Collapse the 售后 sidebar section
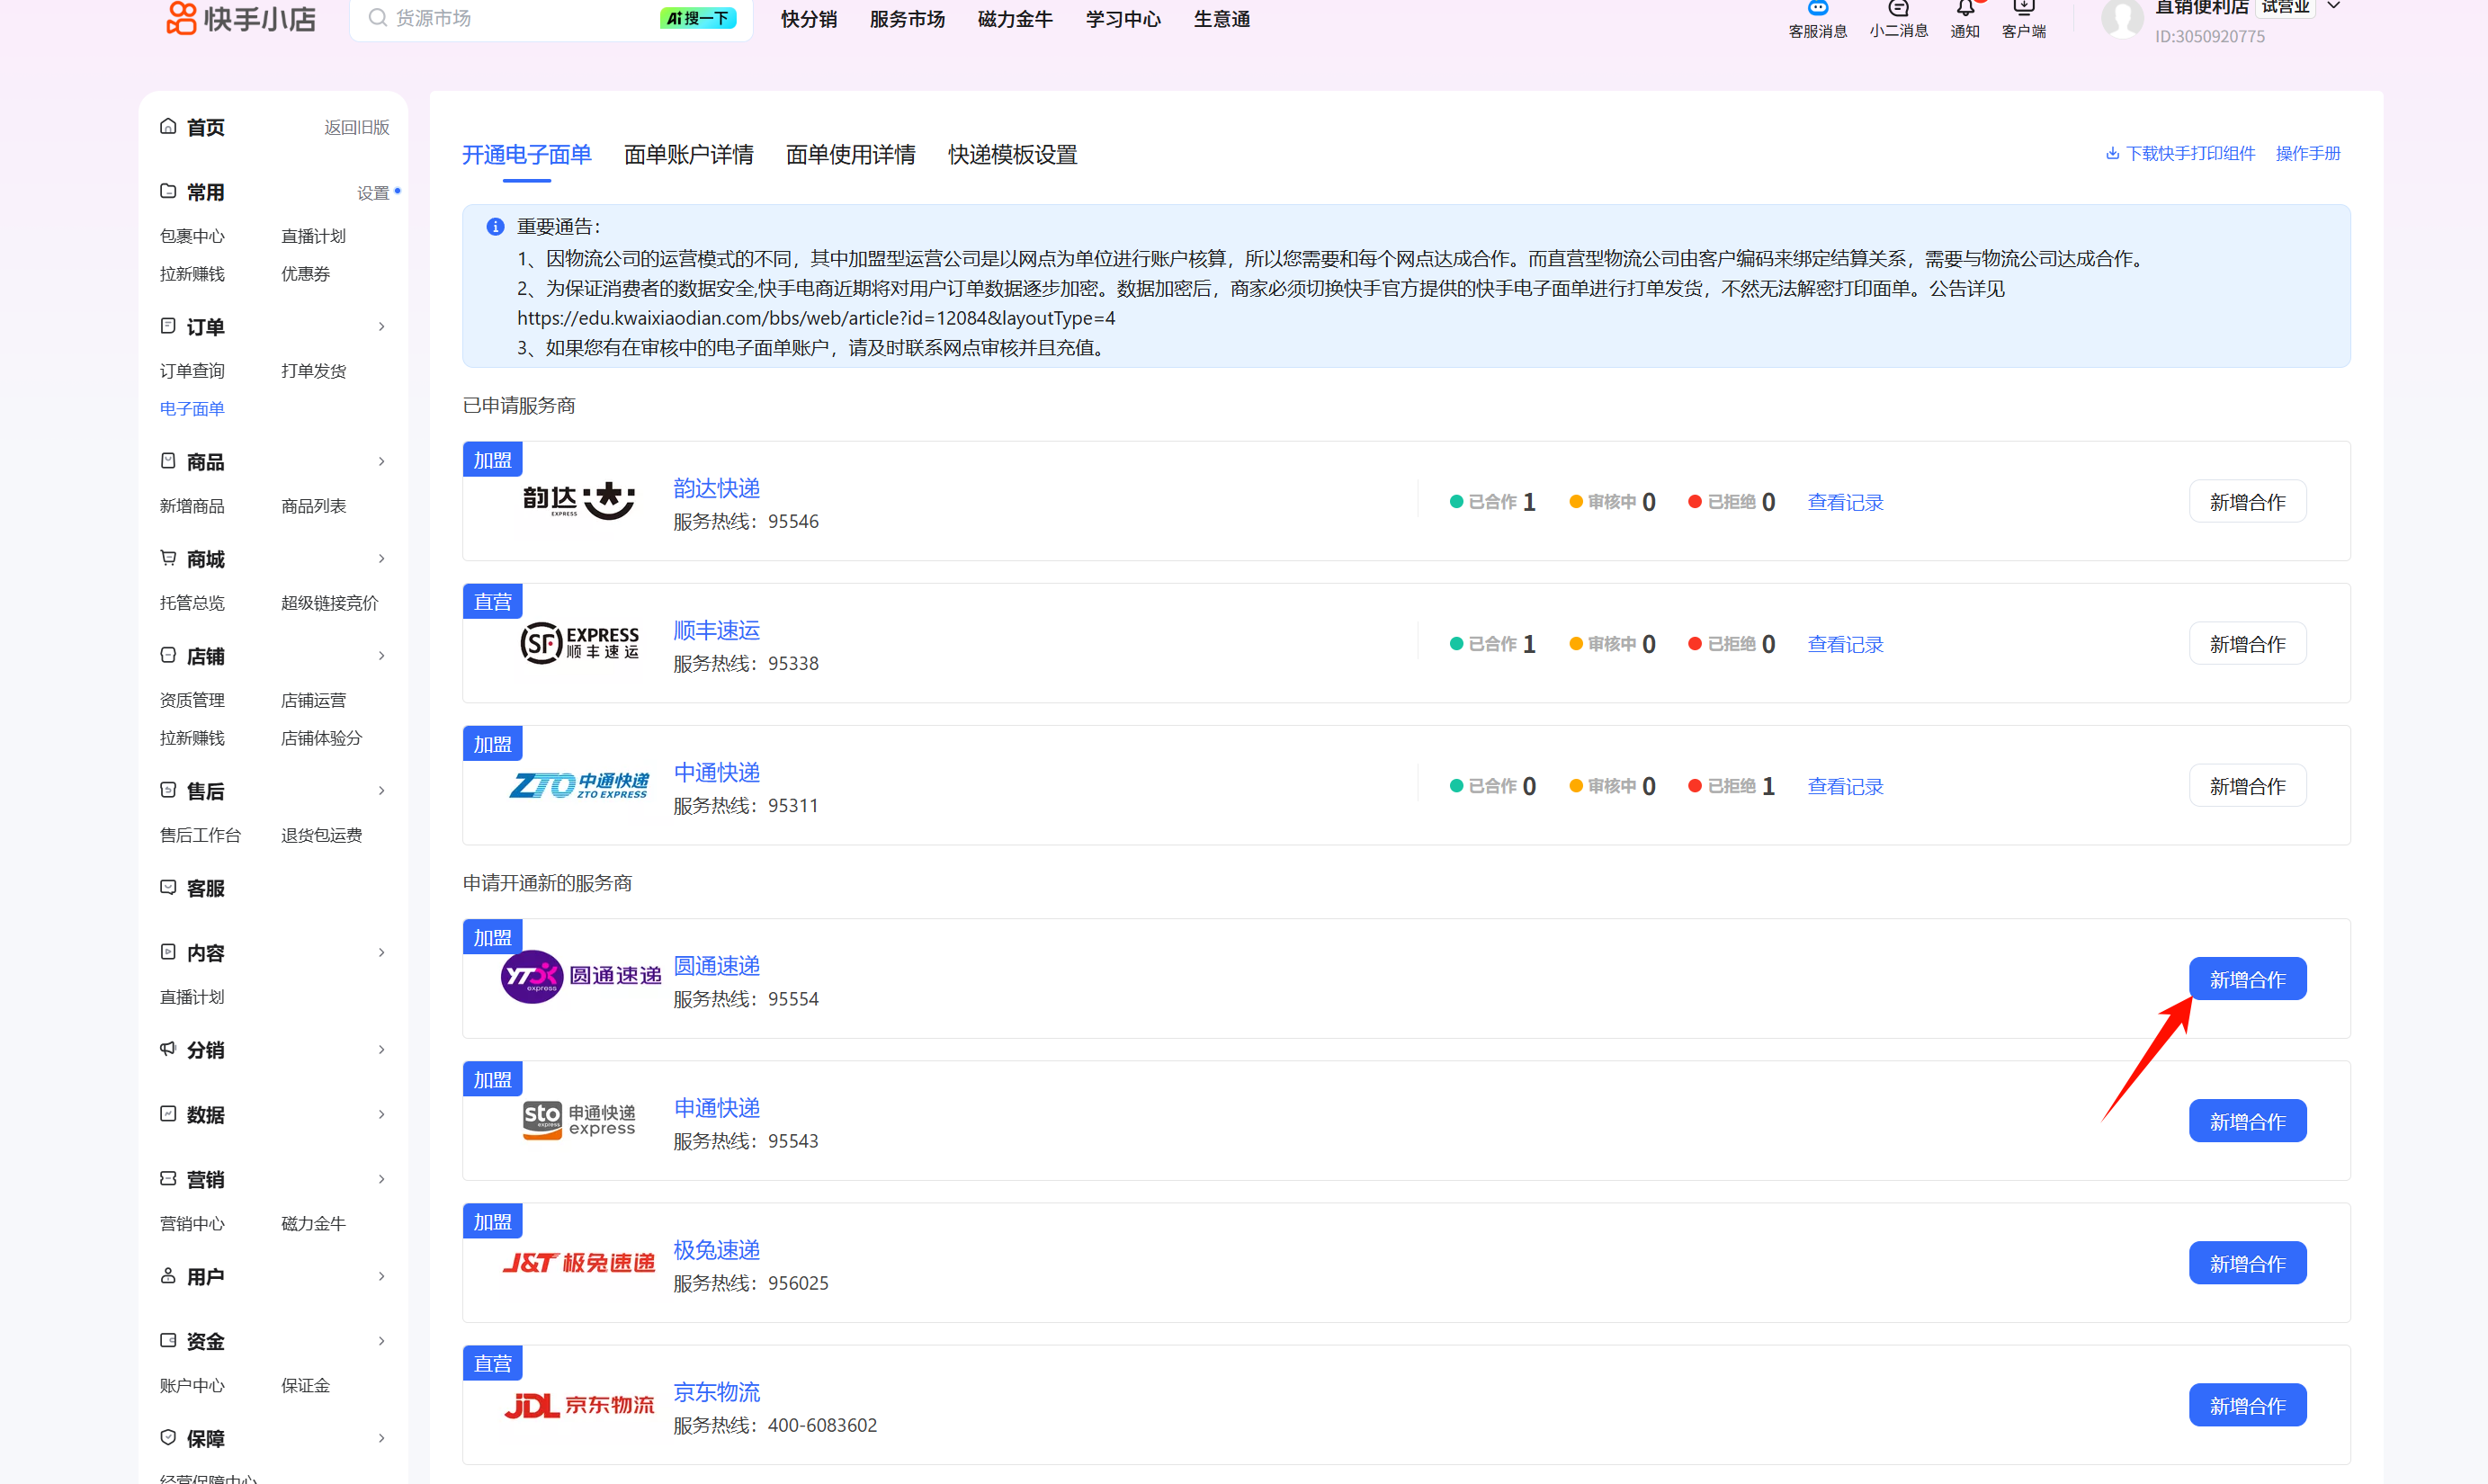Image resolution: width=2488 pixels, height=1484 pixels. coord(381,791)
